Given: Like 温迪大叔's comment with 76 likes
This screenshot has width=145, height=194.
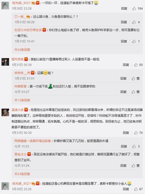Looking at the screenshot, I should point(138,133).
